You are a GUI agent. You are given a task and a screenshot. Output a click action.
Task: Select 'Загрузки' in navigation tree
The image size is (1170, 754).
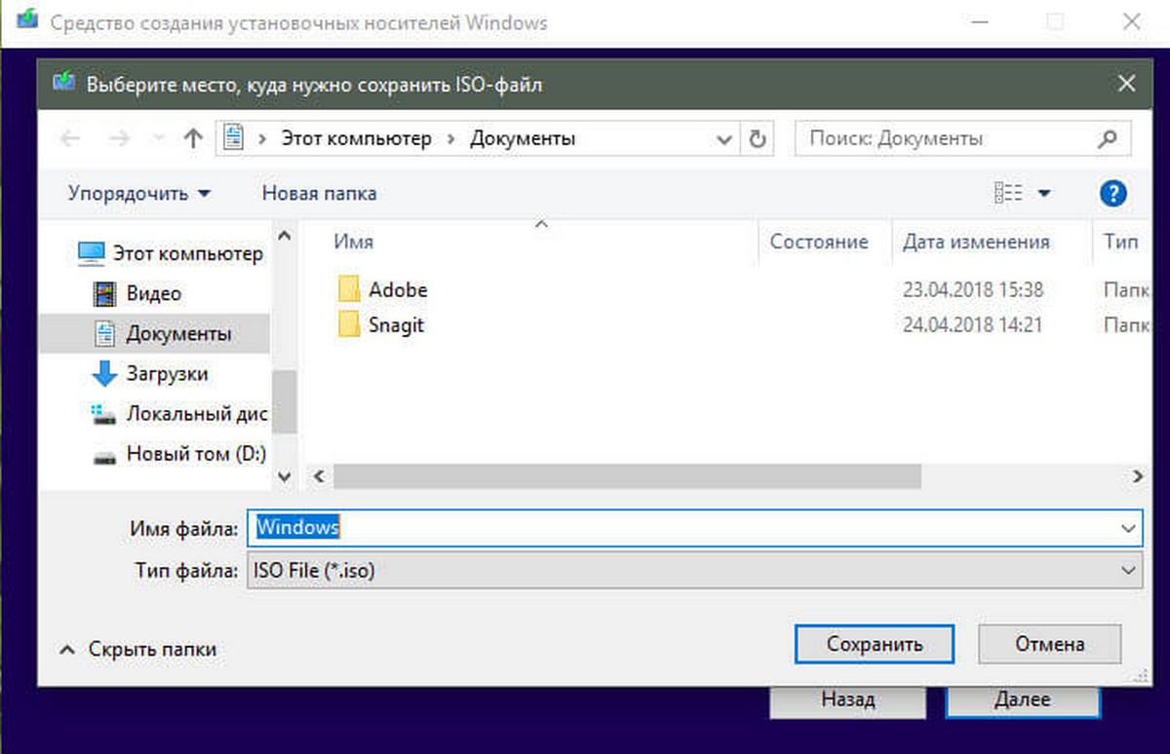pyautogui.click(x=167, y=373)
